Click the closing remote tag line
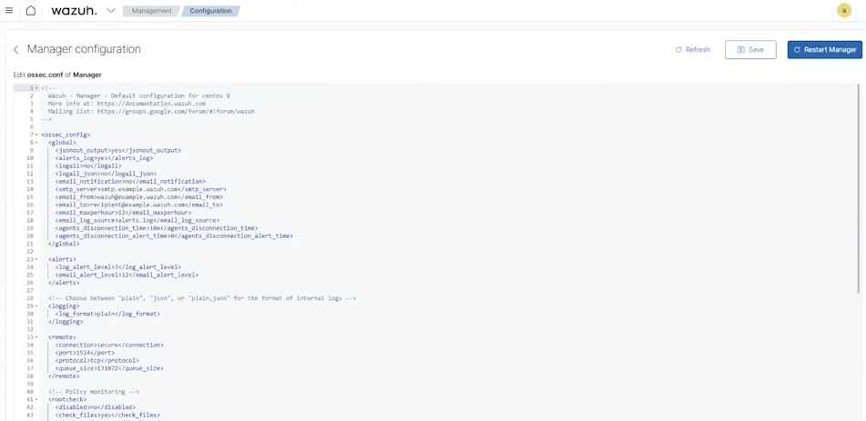 coord(62,376)
